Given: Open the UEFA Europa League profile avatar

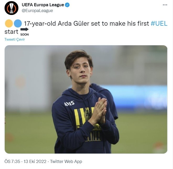Looking at the screenshot, I should (11, 8).
